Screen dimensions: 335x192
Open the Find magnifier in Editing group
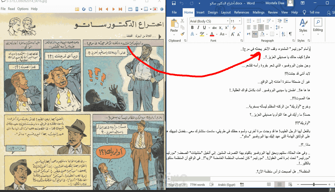click(x=318, y=22)
